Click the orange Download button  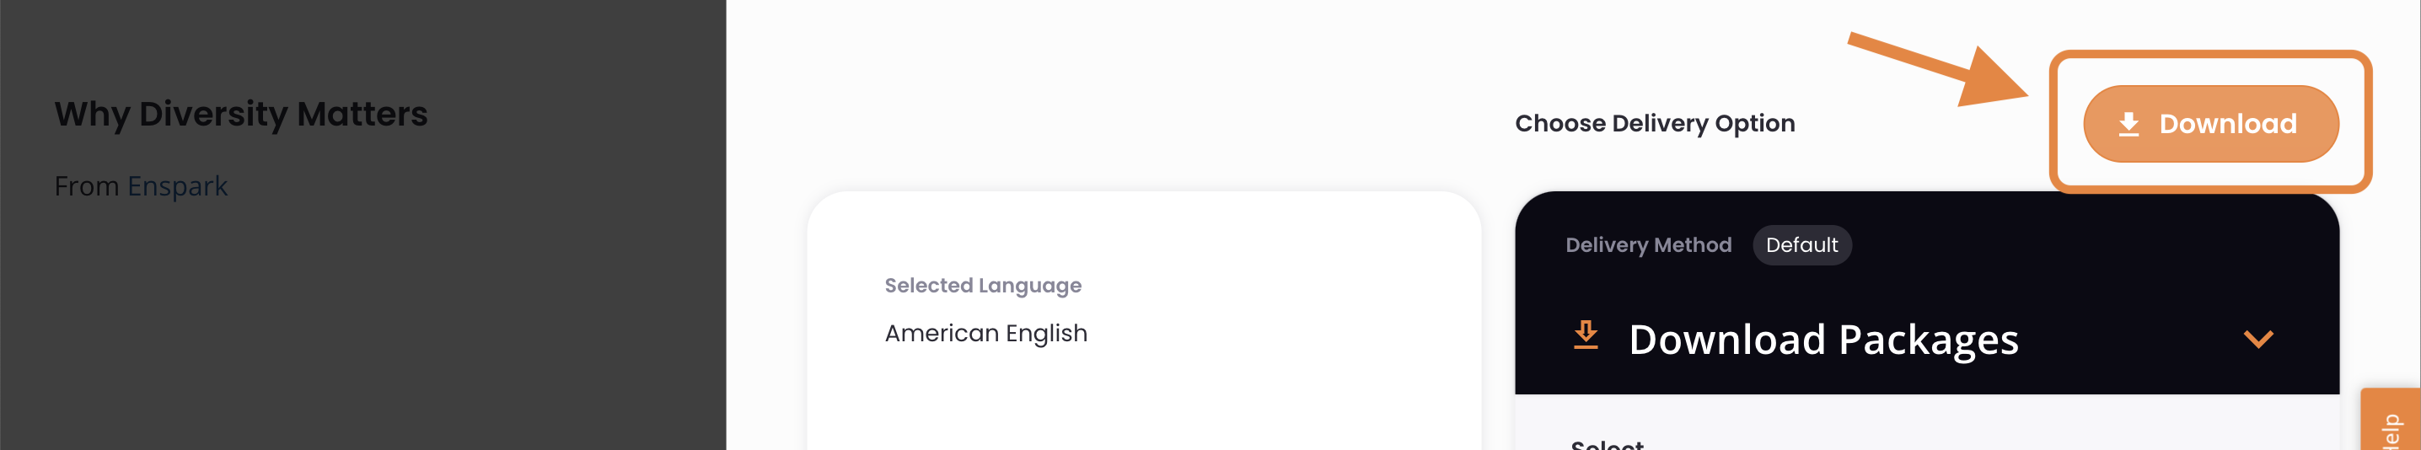(2210, 124)
